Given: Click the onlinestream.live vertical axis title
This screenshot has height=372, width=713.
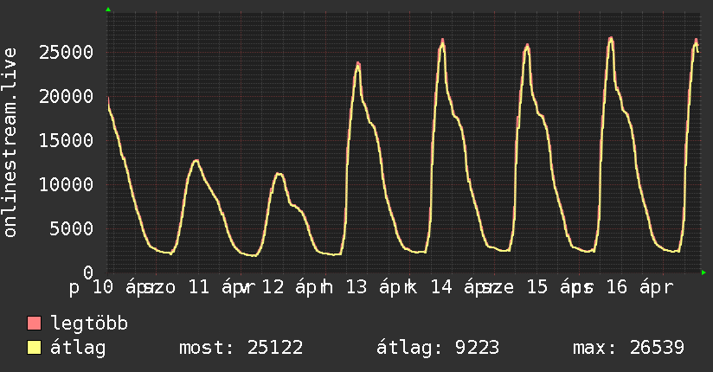Looking at the screenshot, I should [10, 143].
